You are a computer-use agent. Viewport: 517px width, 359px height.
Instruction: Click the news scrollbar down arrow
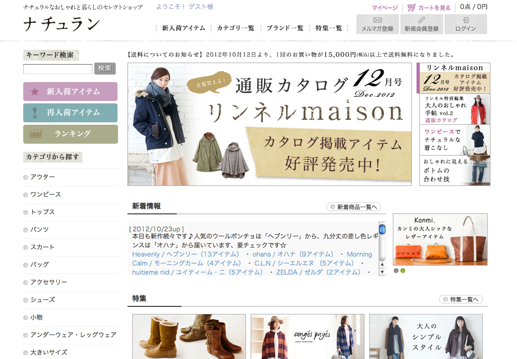(382, 272)
